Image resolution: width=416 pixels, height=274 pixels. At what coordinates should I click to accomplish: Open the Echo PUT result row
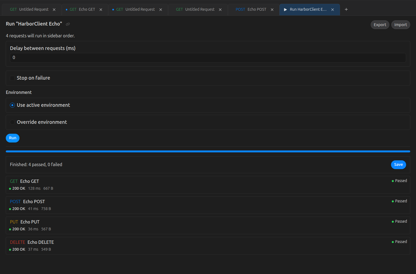click(208, 225)
